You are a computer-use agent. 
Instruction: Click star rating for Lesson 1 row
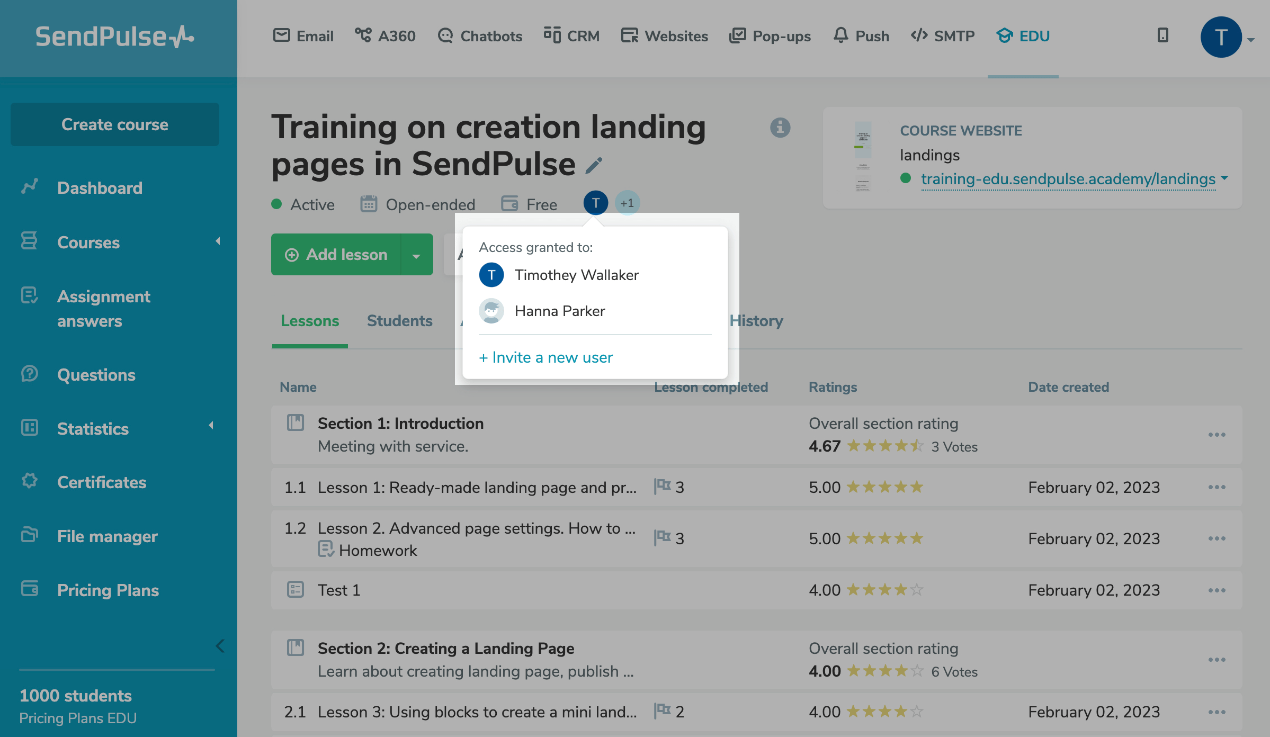coord(884,487)
